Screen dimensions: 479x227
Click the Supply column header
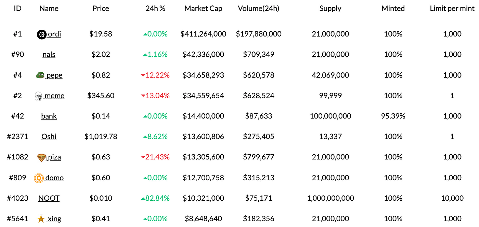click(x=330, y=9)
